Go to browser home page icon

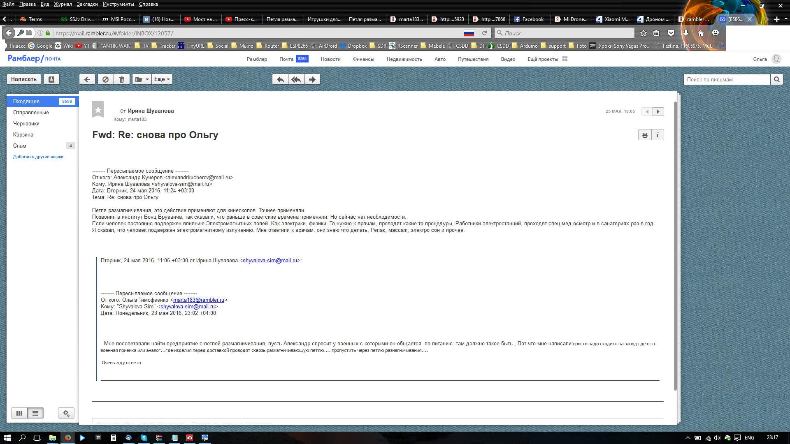click(701, 33)
